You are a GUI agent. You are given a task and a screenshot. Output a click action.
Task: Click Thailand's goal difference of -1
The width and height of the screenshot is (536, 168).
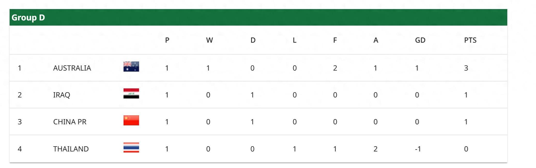[418, 149]
